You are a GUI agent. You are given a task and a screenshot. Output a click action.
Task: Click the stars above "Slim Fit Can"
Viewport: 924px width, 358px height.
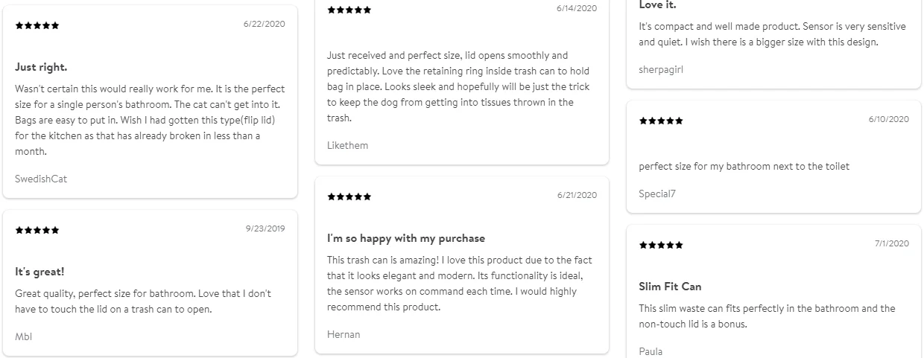click(661, 245)
